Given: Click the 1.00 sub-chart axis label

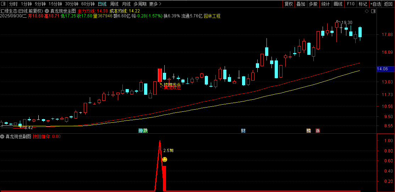Looking at the screenshot, I should [389, 141].
